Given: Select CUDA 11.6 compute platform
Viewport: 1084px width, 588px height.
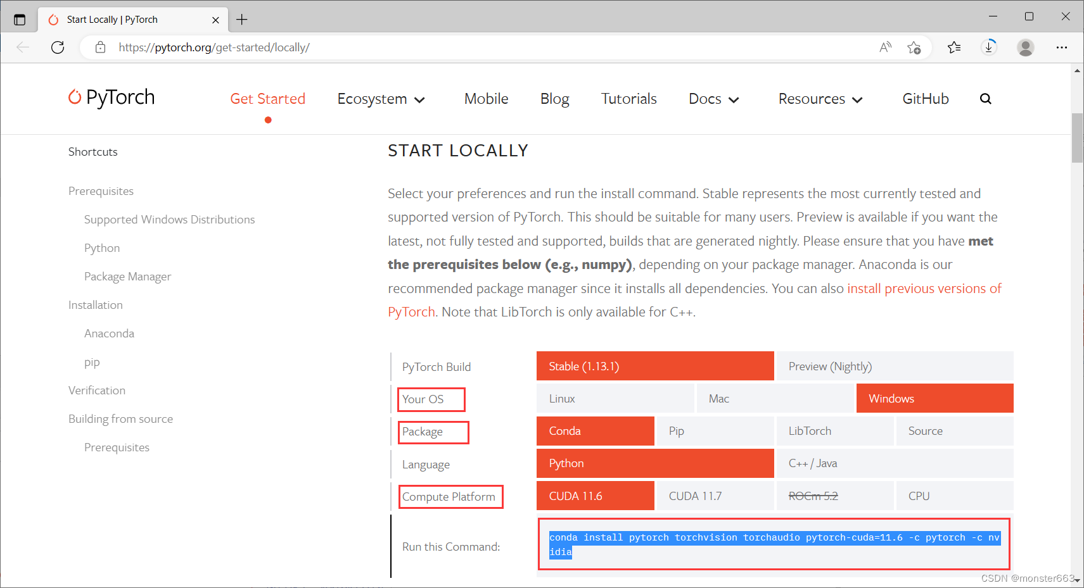Looking at the screenshot, I should coord(595,496).
